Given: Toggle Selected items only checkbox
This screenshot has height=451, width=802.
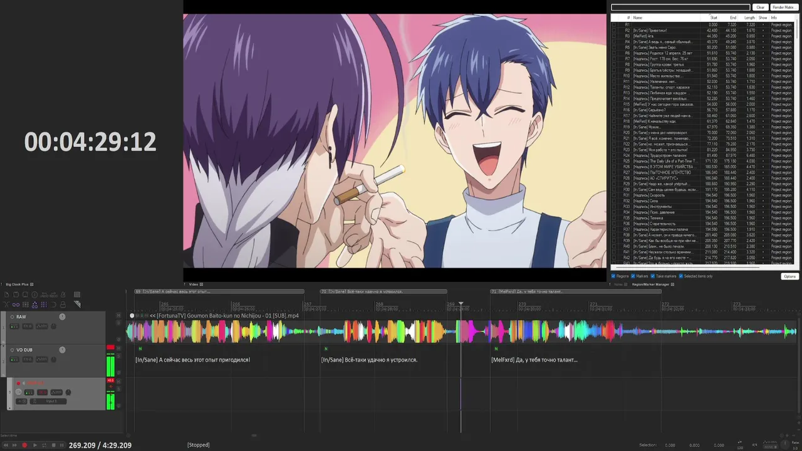Looking at the screenshot, I should (680, 276).
